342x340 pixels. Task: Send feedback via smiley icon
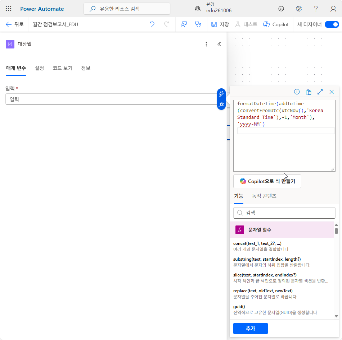point(281,9)
